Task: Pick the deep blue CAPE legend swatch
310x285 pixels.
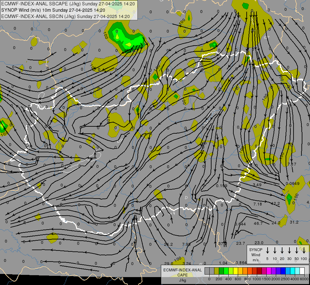Action: (283, 271)
